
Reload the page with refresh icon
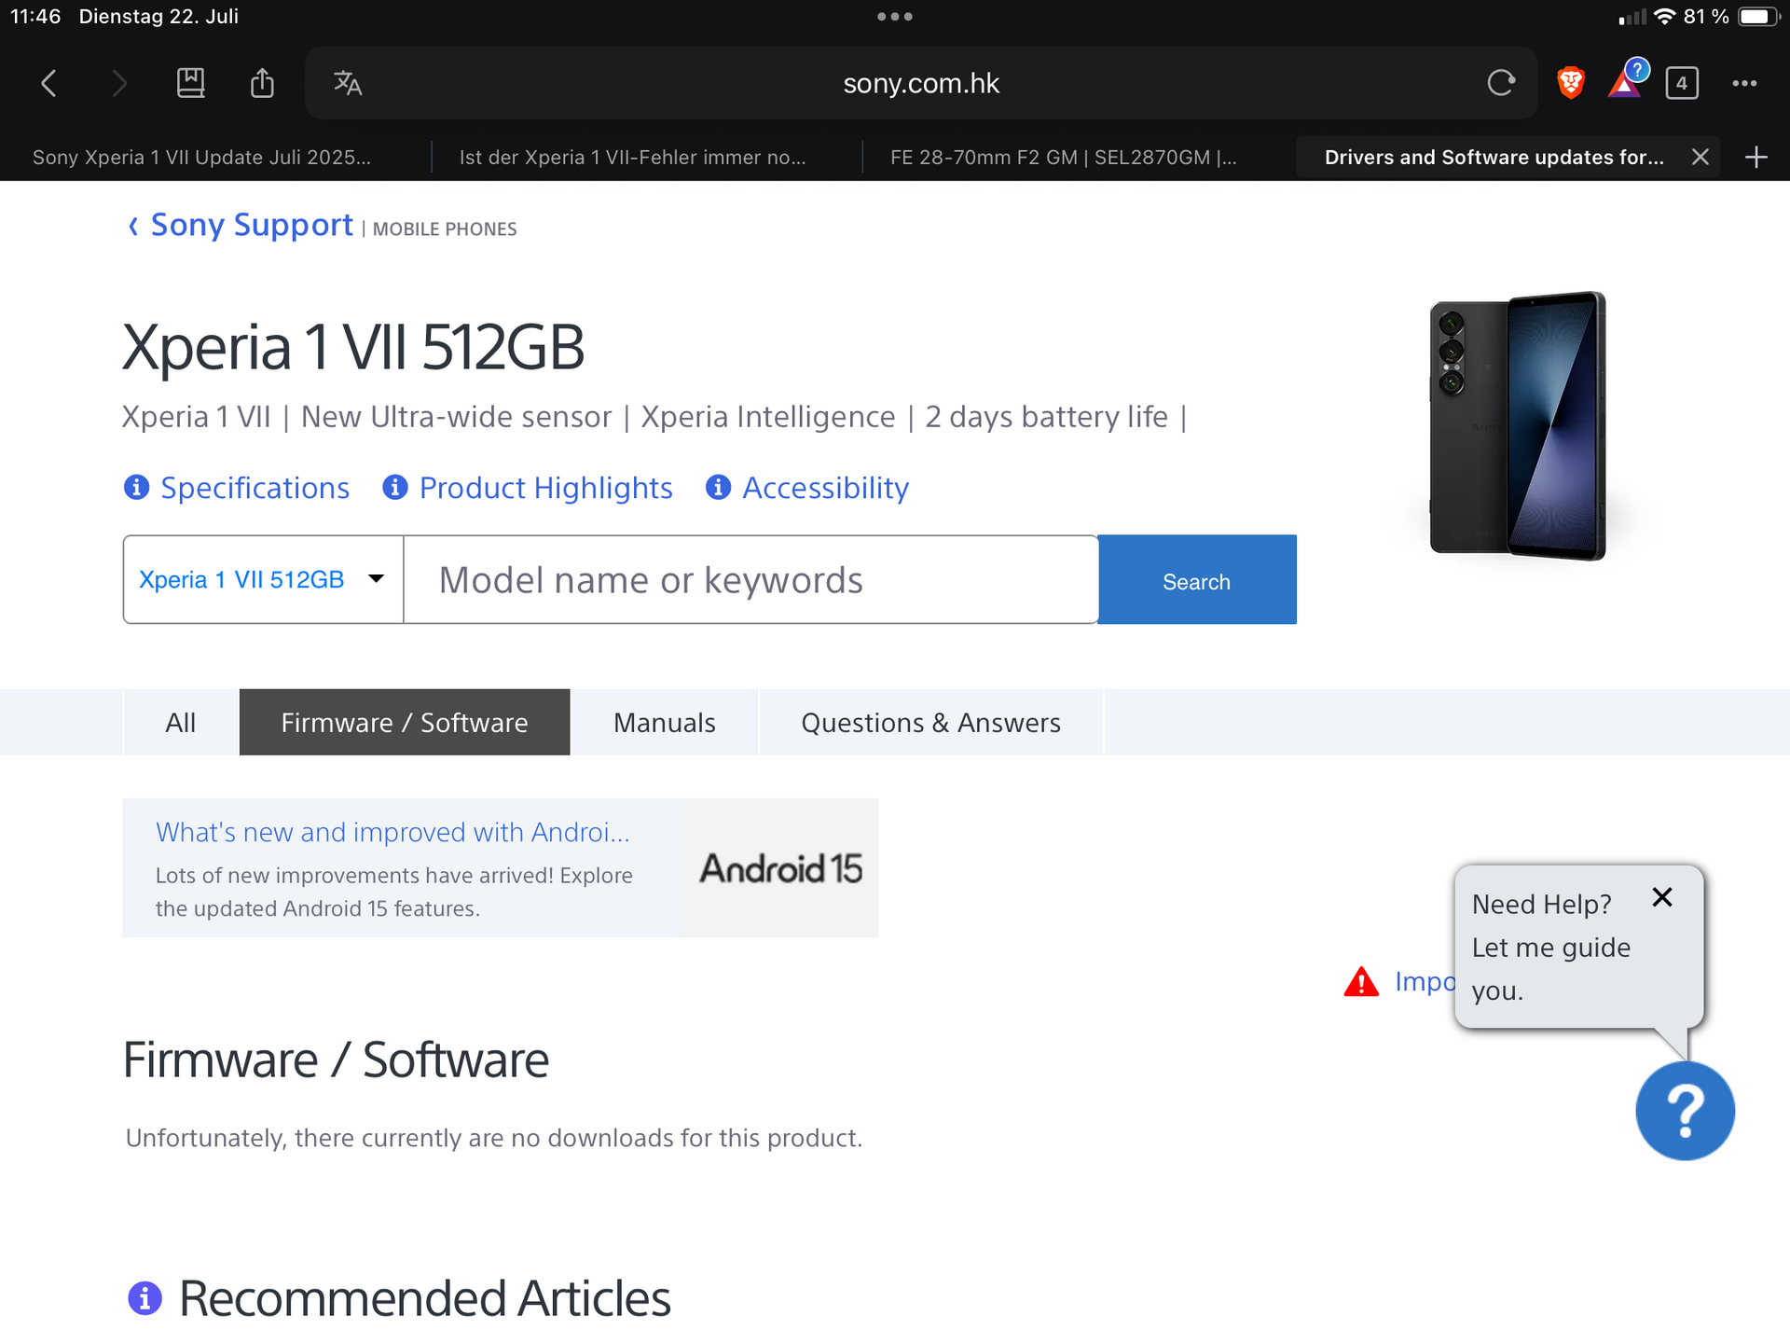[1501, 83]
